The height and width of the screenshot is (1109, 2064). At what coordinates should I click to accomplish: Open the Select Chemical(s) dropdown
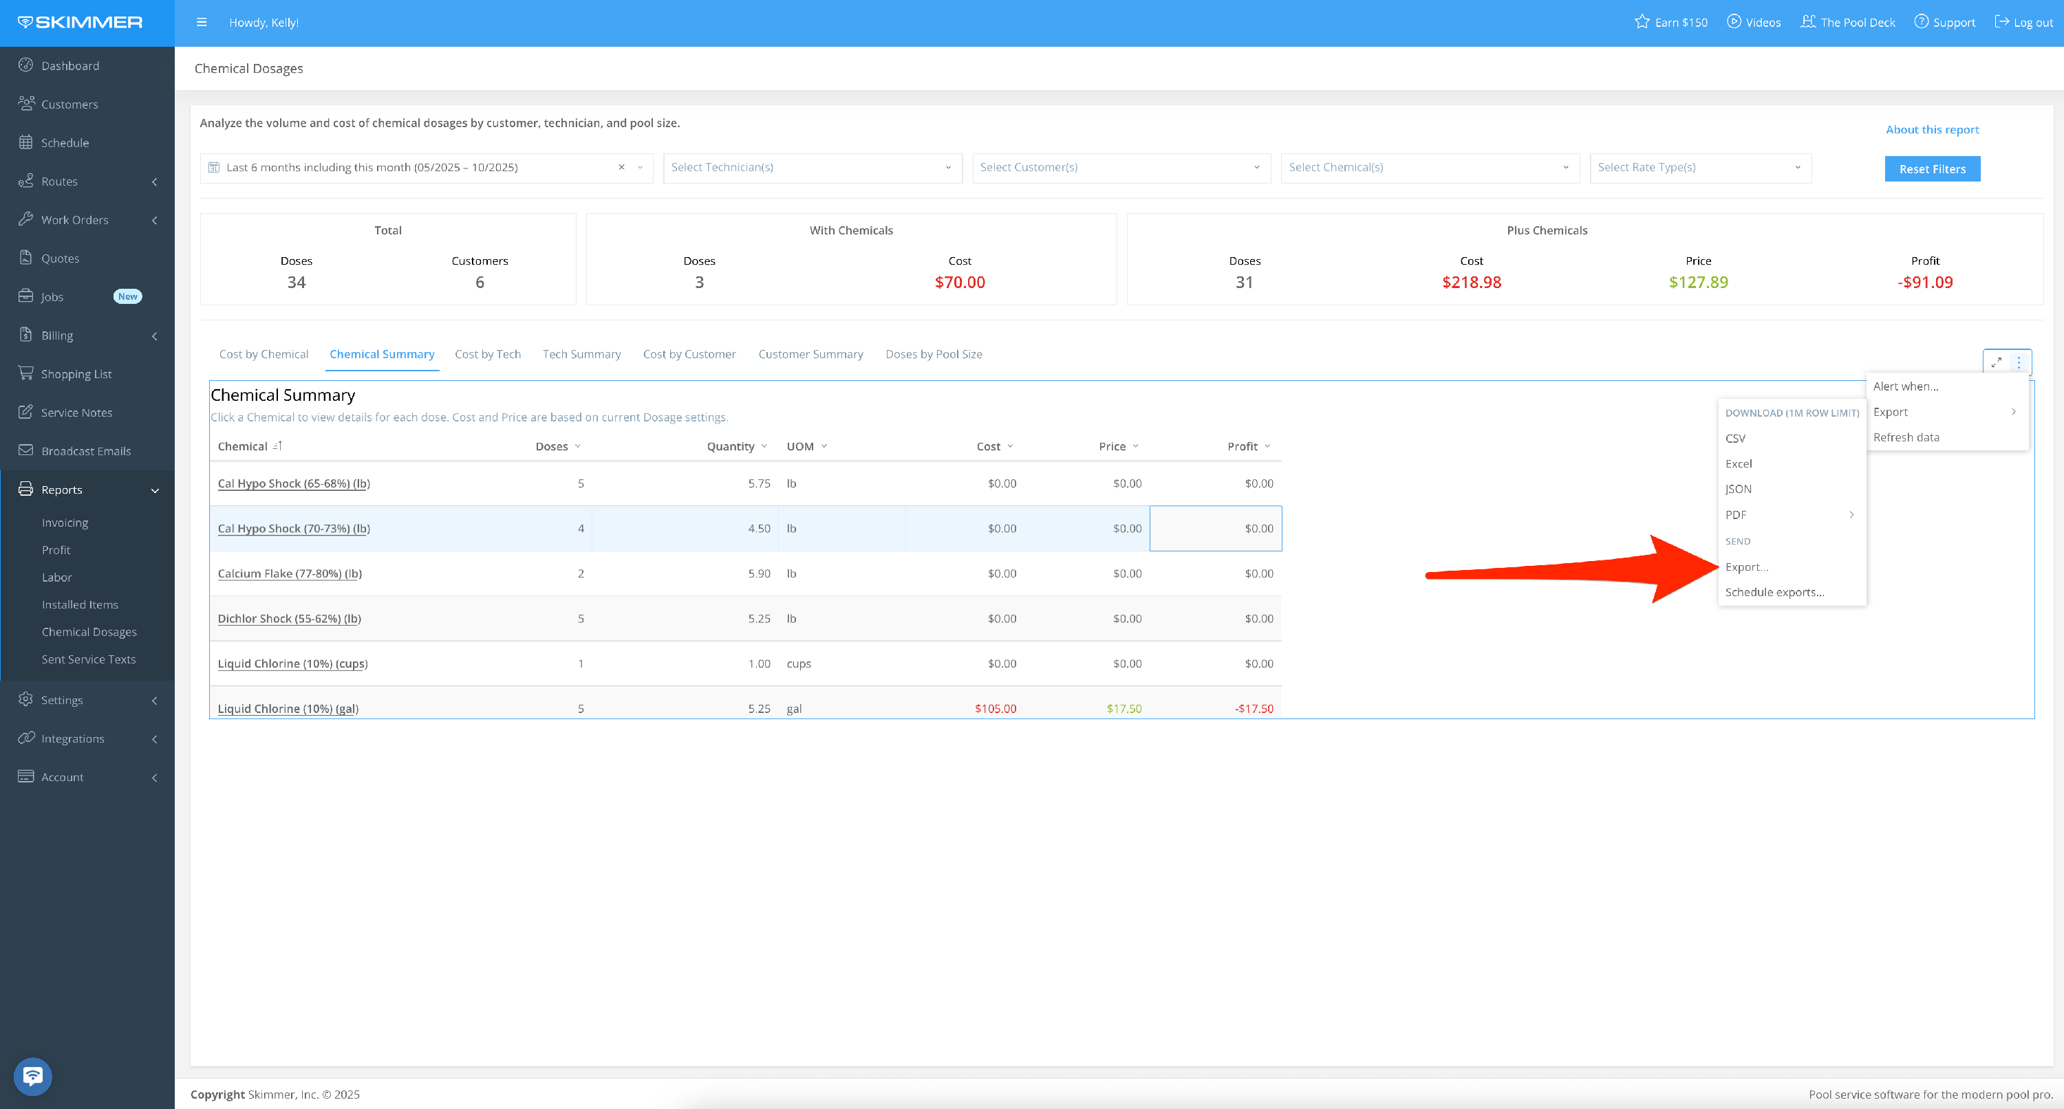pyautogui.click(x=1430, y=167)
